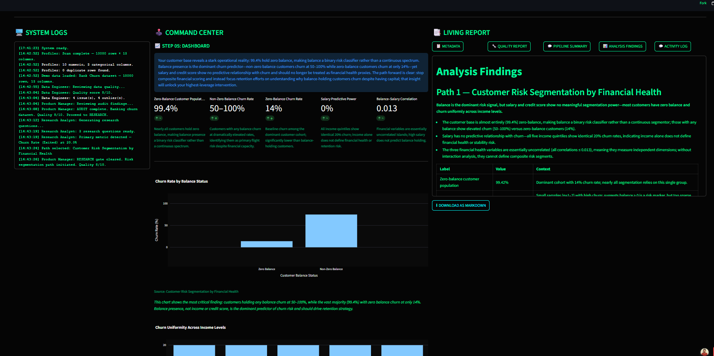Screen dimensions: 714x356
Task: Click the blue executive summary info box
Action: pyautogui.click(x=291, y=73)
